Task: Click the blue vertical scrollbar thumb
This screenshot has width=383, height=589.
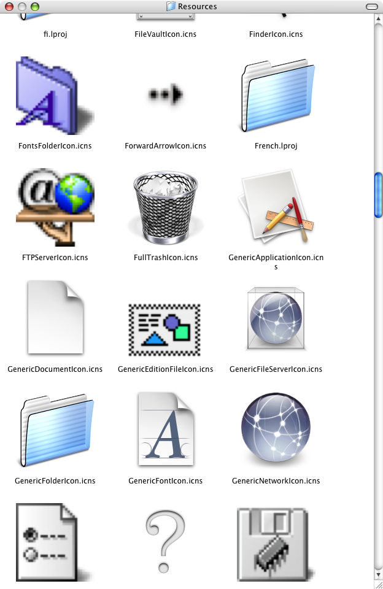Action: [379, 194]
